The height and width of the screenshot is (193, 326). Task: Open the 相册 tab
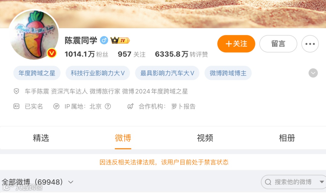click(x=287, y=138)
